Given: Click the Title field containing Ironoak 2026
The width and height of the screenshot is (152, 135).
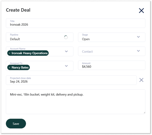Looking at the screenshot, I should click(x=76, y=23).
